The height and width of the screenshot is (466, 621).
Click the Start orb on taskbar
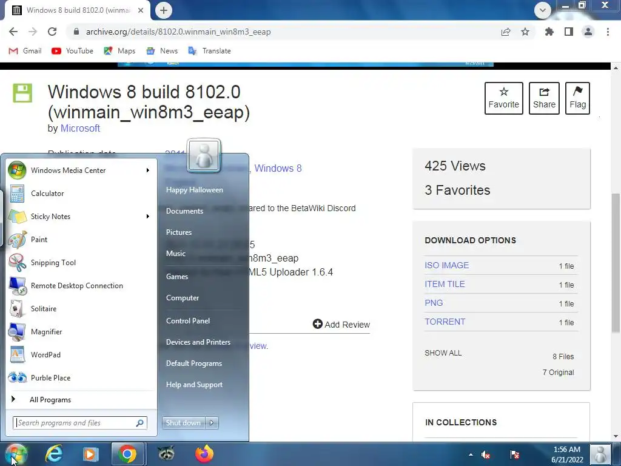tap(16, 454)
